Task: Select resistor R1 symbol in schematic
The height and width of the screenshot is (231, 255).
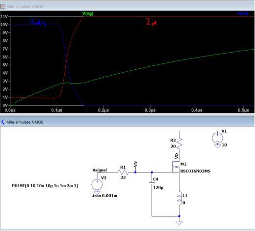Action: click(123, 172)
